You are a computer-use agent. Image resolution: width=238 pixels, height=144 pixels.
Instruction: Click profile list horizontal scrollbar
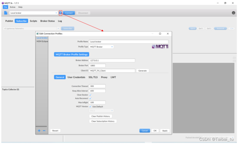tap(41, 126)
